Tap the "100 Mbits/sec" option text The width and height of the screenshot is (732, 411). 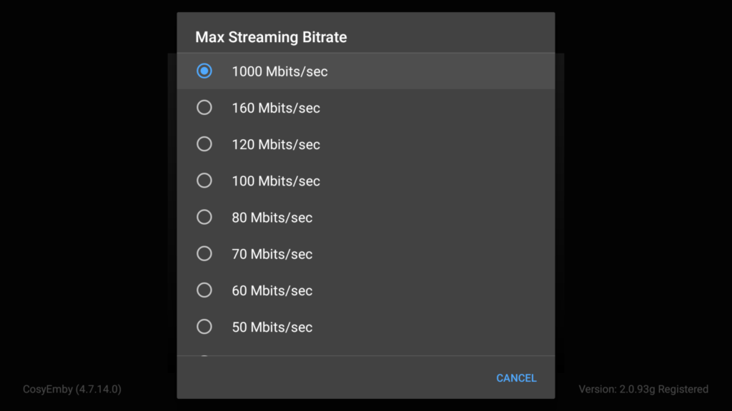[276, 181]
